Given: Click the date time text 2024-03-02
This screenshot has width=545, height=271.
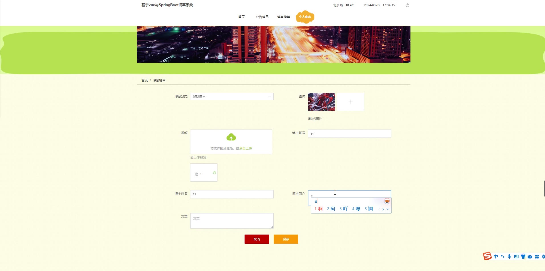Looking at the screenshot, I should pyautogui.click(x=372, y=5).
